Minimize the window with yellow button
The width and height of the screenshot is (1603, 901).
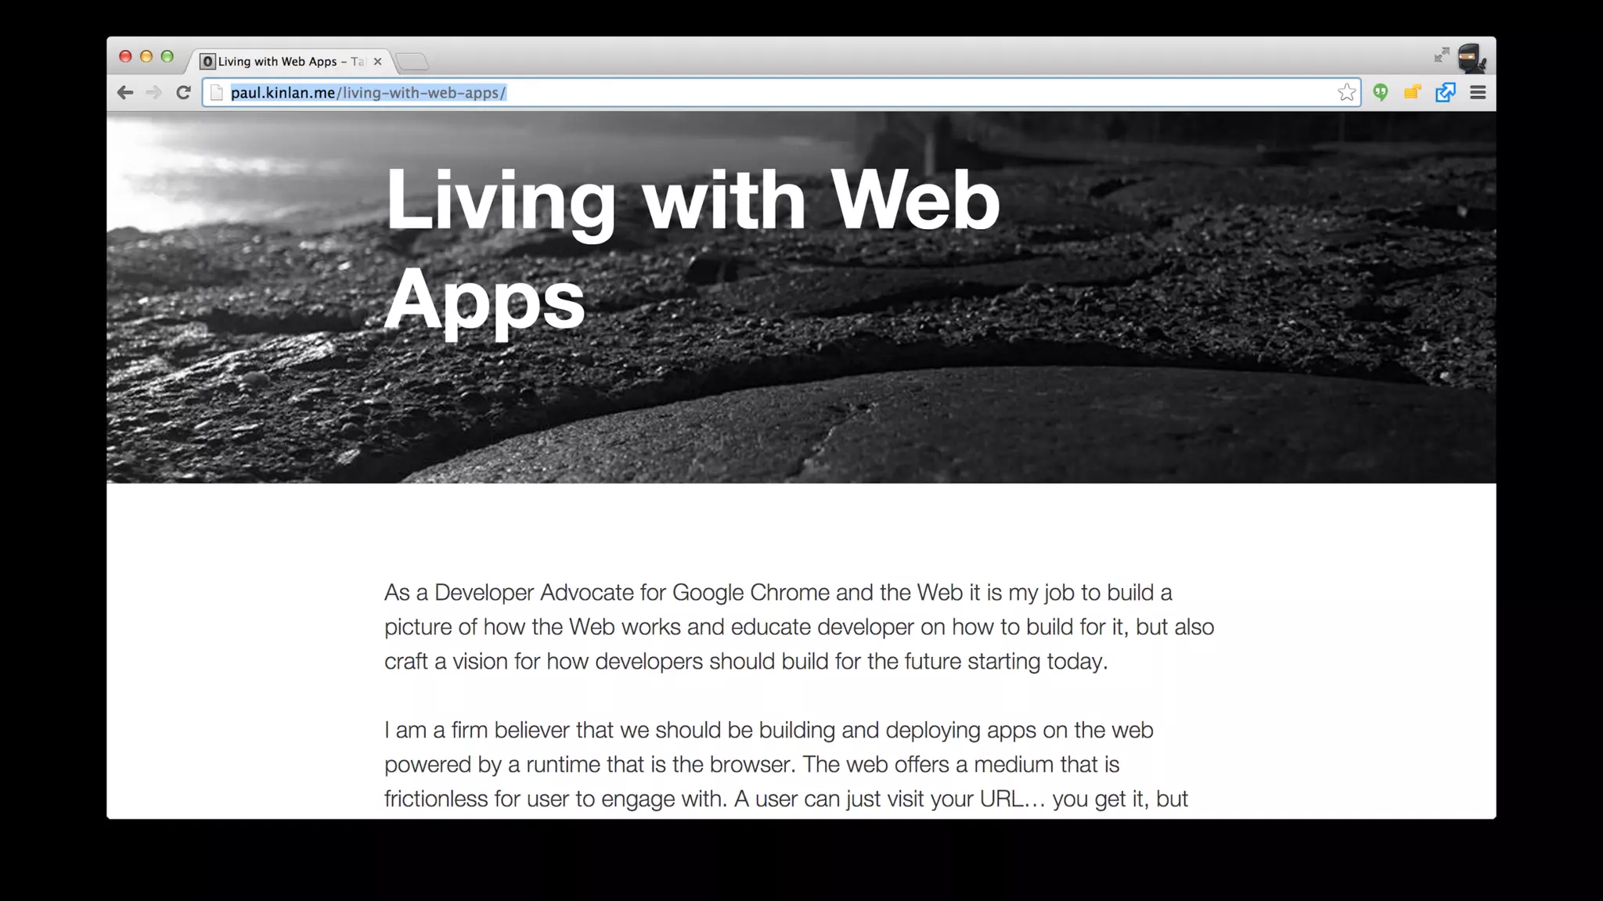tap(146, 56)
